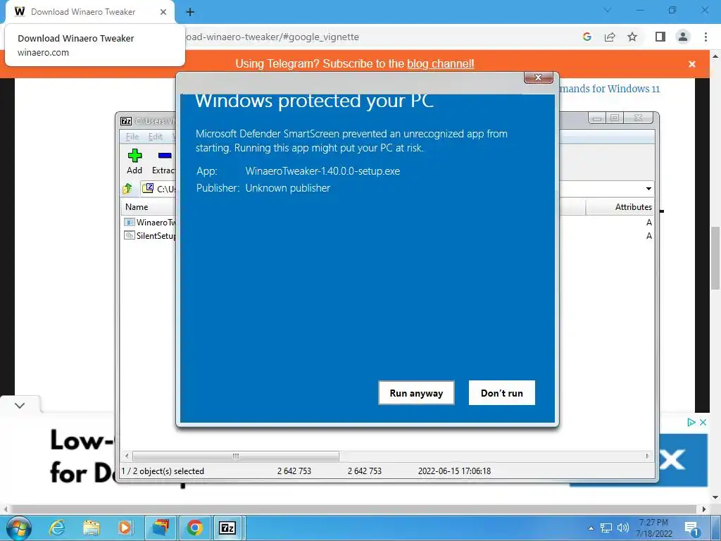Select the SilentSetup file row

pos(150,235)
